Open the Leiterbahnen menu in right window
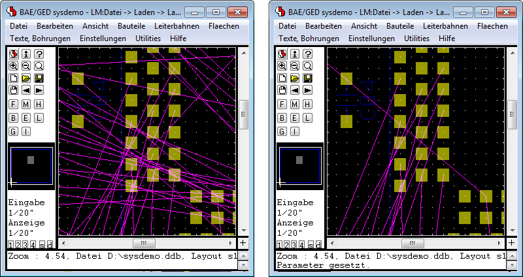The height and width of the screenshot is (277, 523). point(445,26)
